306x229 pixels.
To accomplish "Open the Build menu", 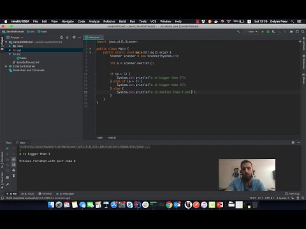I will pyautogui.click(x=122, y=22).
